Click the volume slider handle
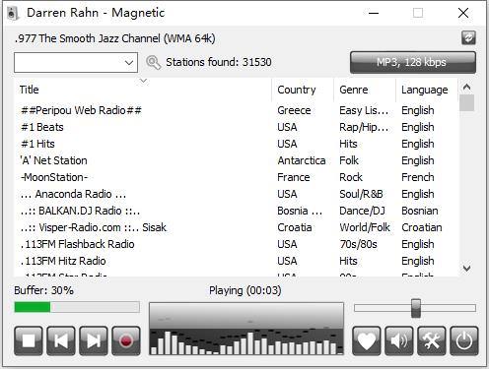The image size is (489, 369). point(416,308)
